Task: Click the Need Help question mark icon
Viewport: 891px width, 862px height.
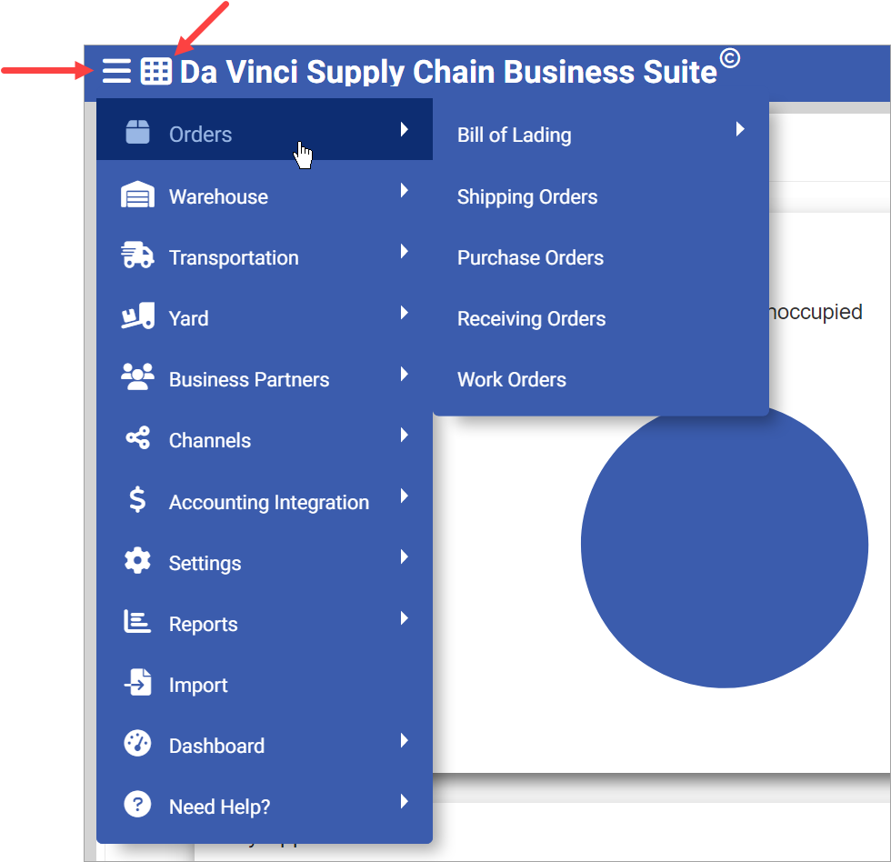Action: [137, 806]
